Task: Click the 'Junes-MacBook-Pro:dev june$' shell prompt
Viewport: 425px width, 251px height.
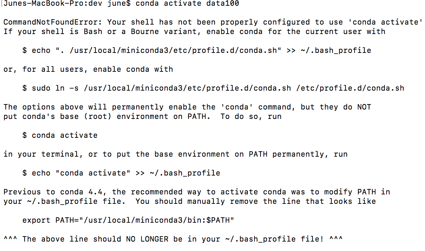Action: click(x=67, y=4)
